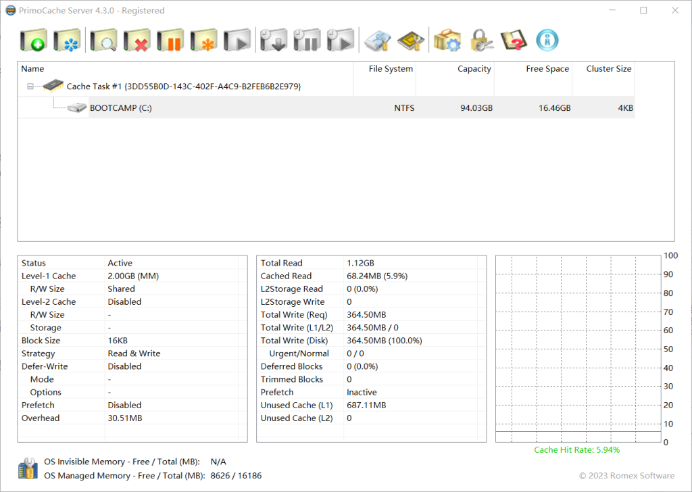The height and width of the screenshot is (492, 692).
Task: Click the red X delete cache task icon
Action: point(137,41)
